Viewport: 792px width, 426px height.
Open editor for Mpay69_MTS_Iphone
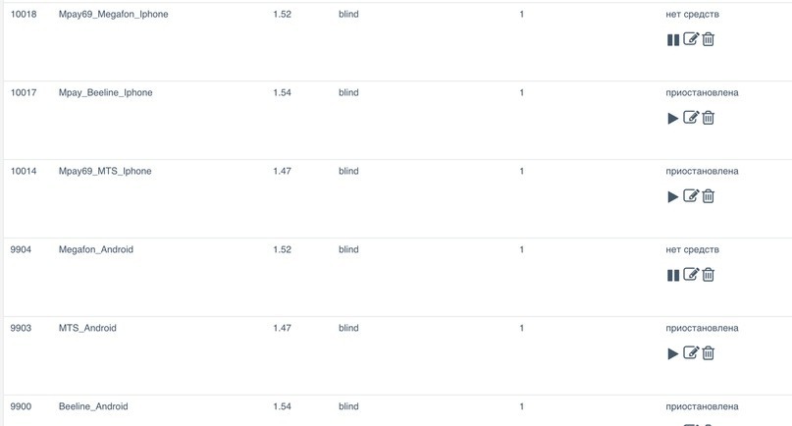point(691,195)
